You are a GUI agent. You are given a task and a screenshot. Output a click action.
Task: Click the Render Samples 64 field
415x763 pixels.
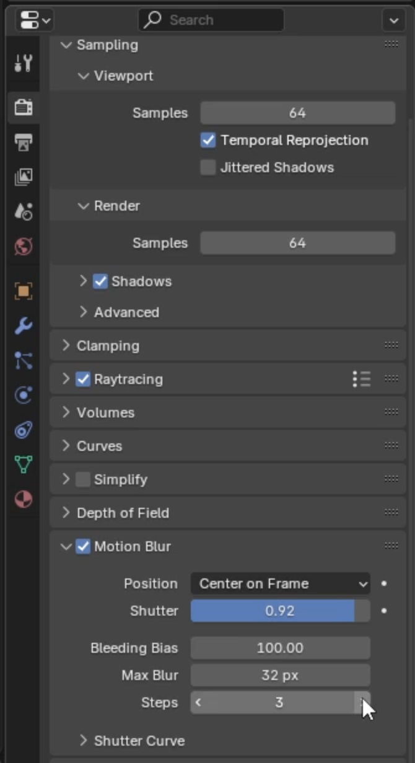click(x=297, y=243)
